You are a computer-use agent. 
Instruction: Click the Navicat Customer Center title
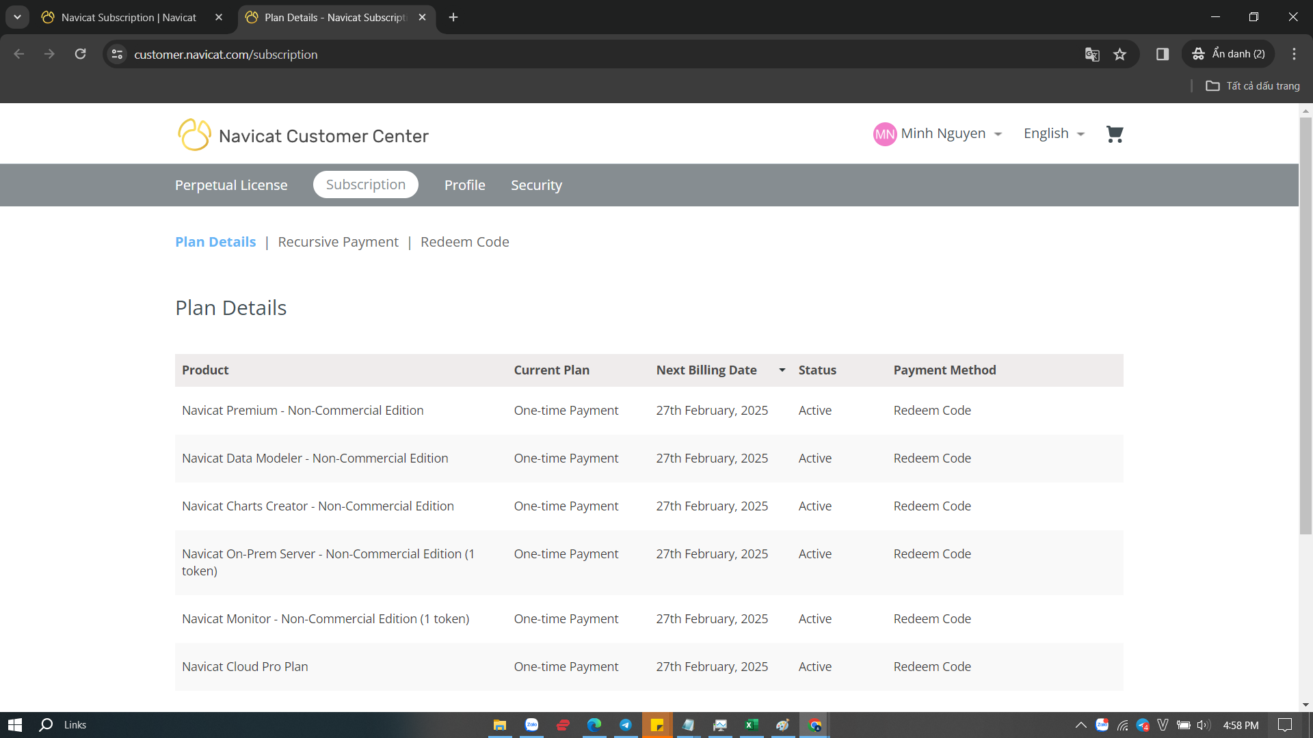tap(323, 136)
